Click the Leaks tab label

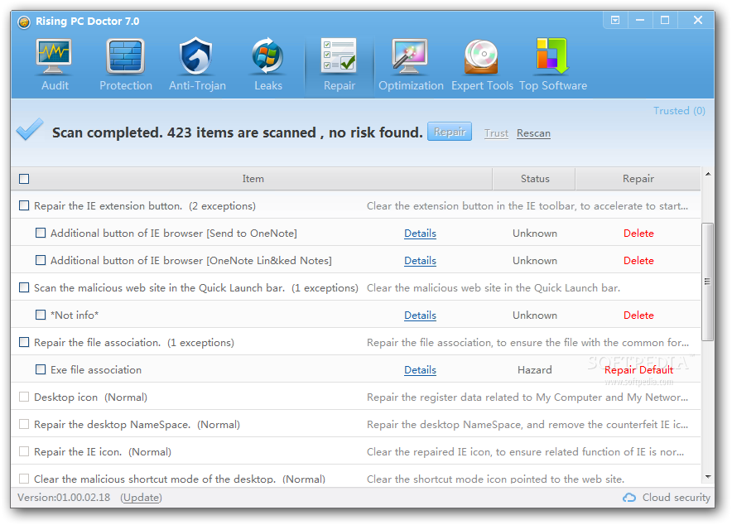pyautogui.click(x=268, y=86)
